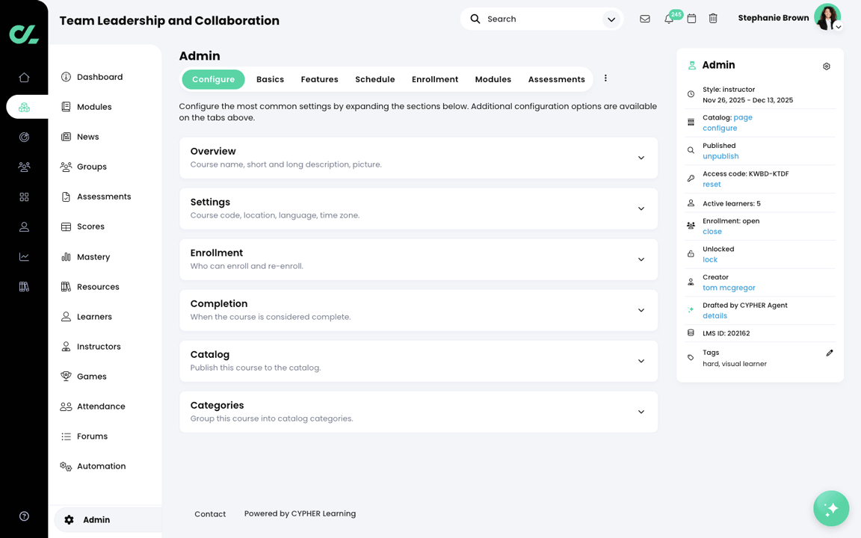Expand the Overview section

pos(419,158)
